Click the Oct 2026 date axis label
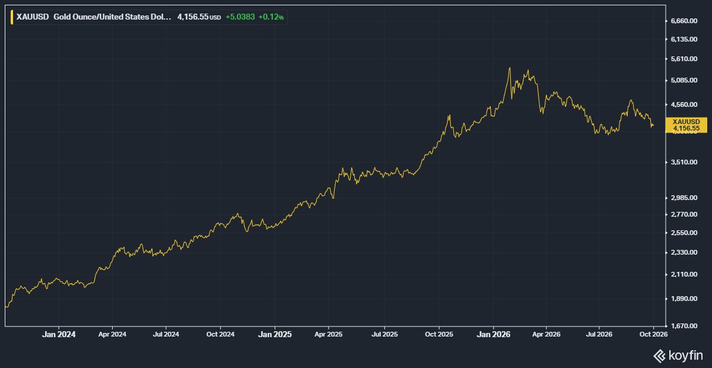This screenshot has width=712, height=368. click(x=653, y=335)
